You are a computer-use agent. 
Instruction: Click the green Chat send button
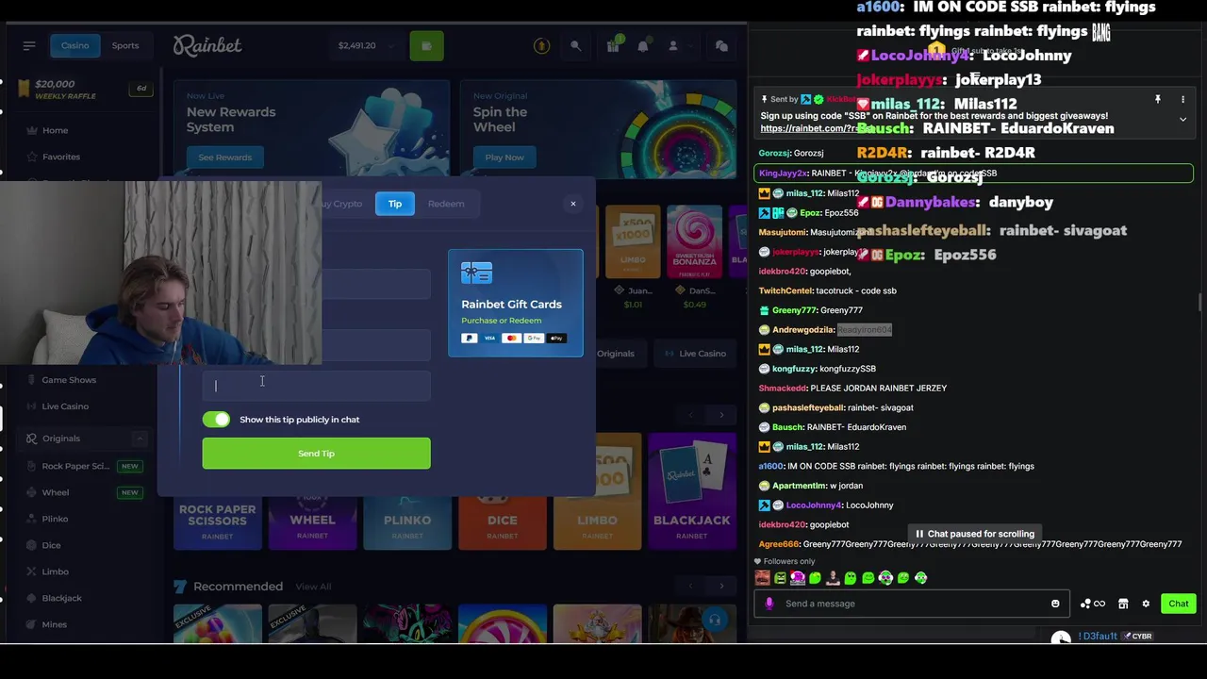1179,604
